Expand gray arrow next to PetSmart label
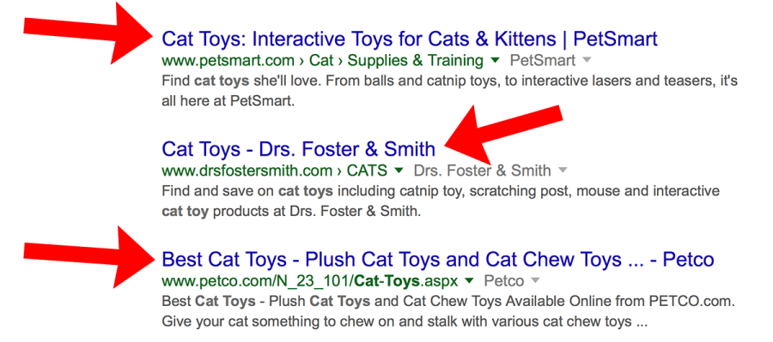Image resolution: width=773 pixels, height=342 pixels. (587, 61)
